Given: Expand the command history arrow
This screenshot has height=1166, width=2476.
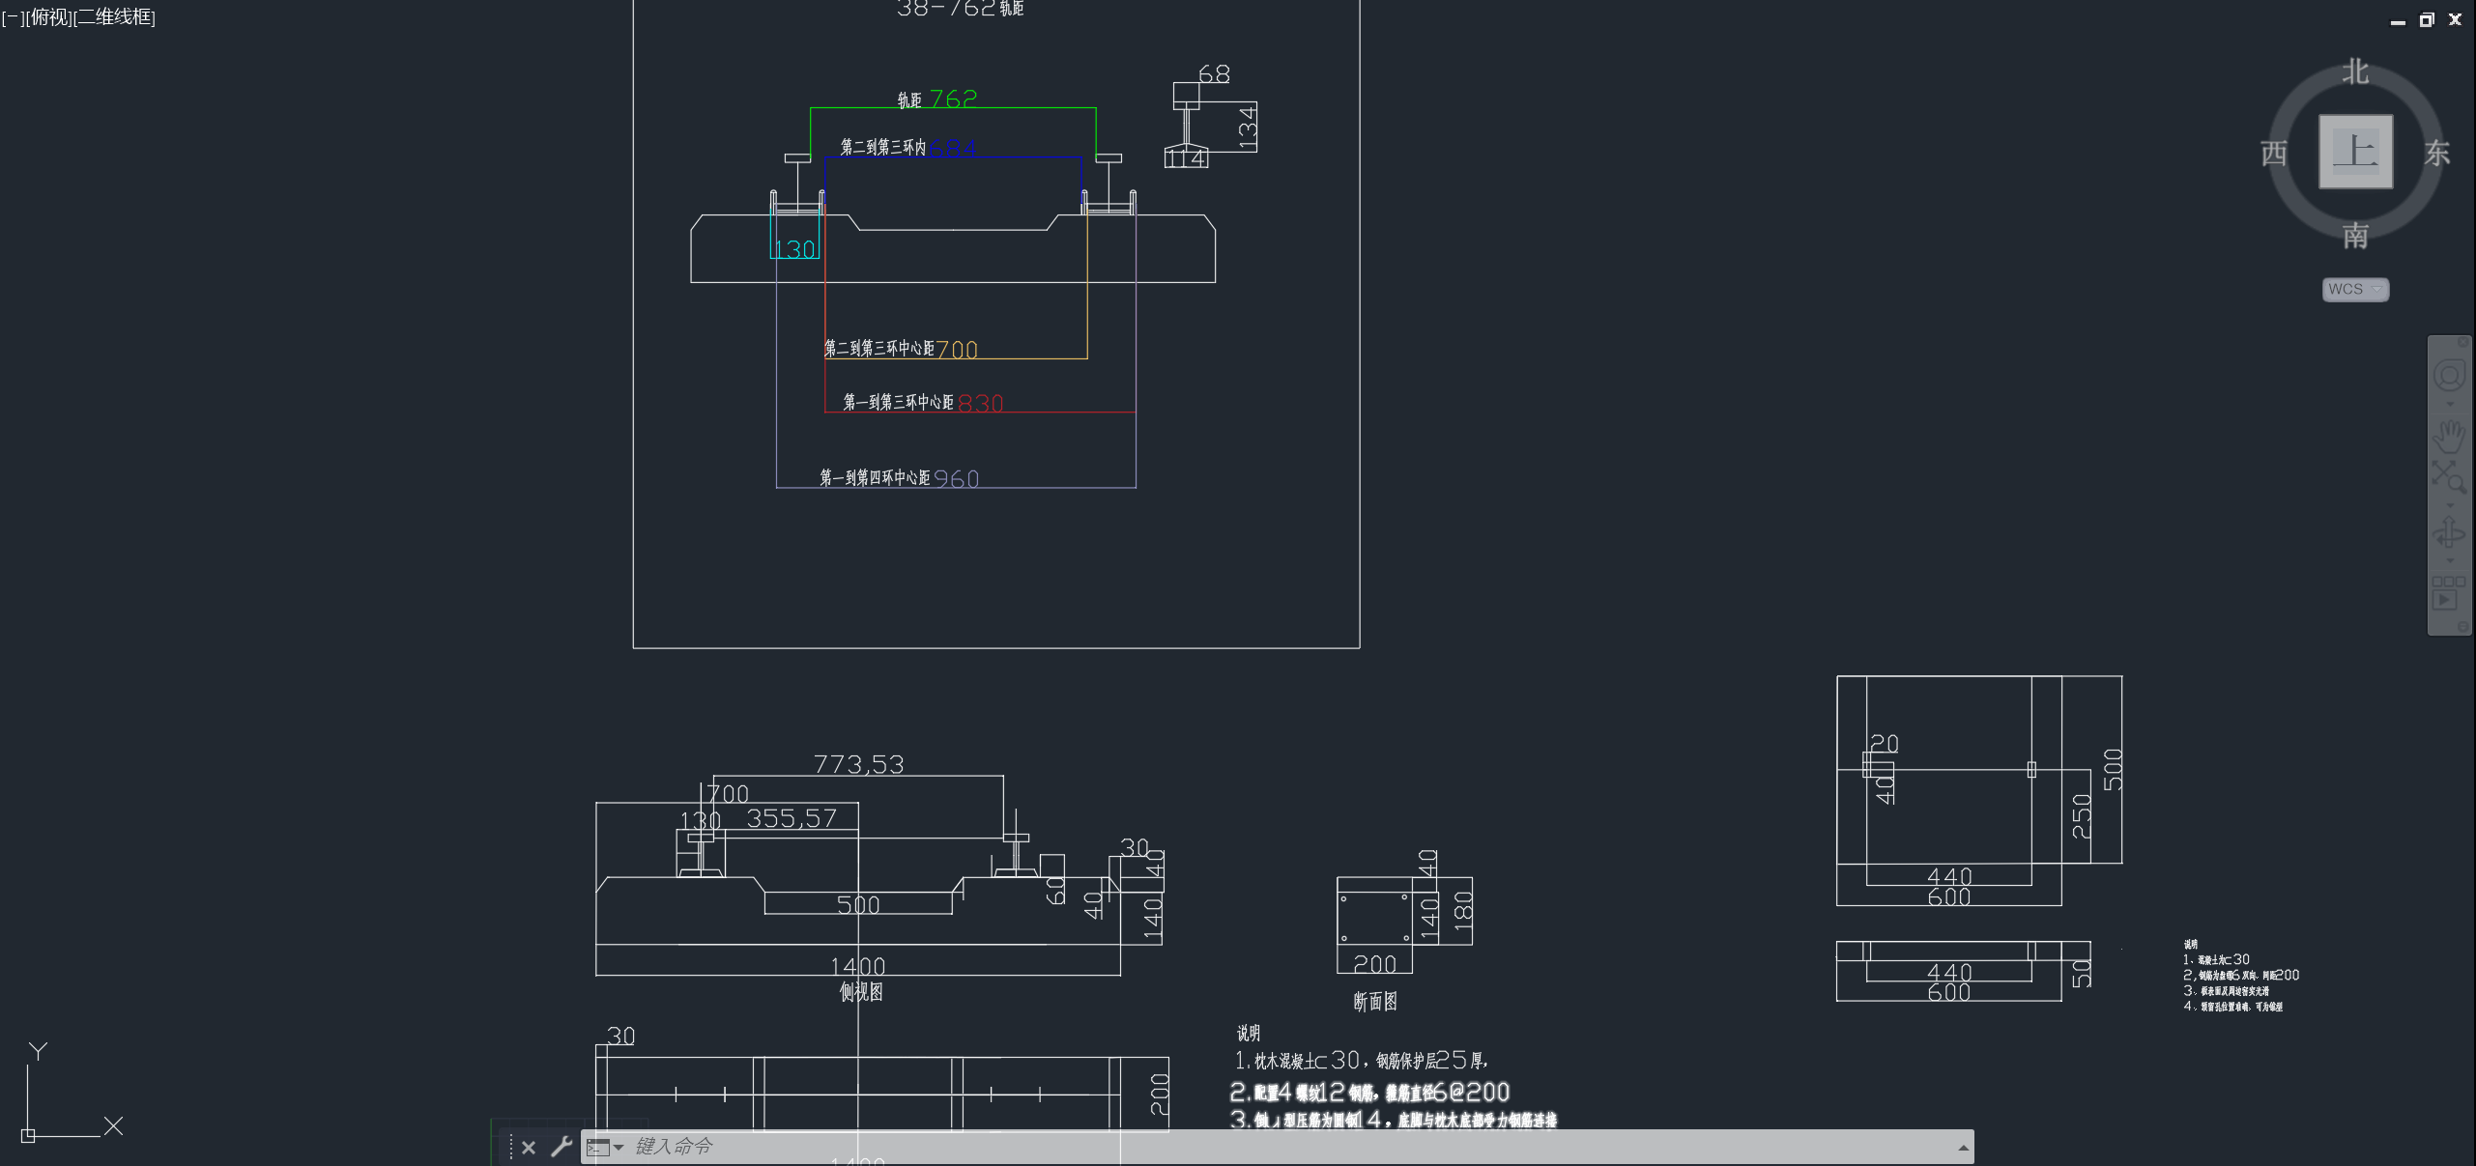Looking at the screenshot, I should coord(1963,1148).
